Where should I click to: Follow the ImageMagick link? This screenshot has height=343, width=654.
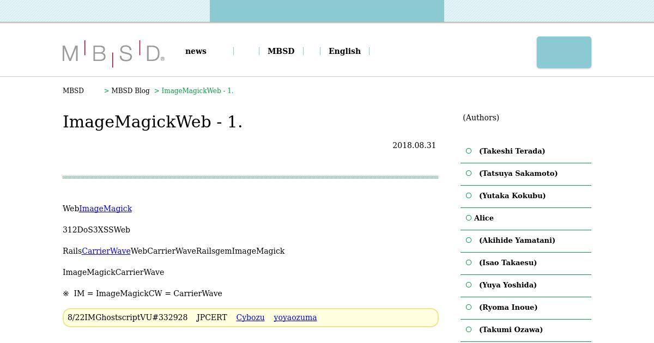pyautogui.click(x=105, y=209)
